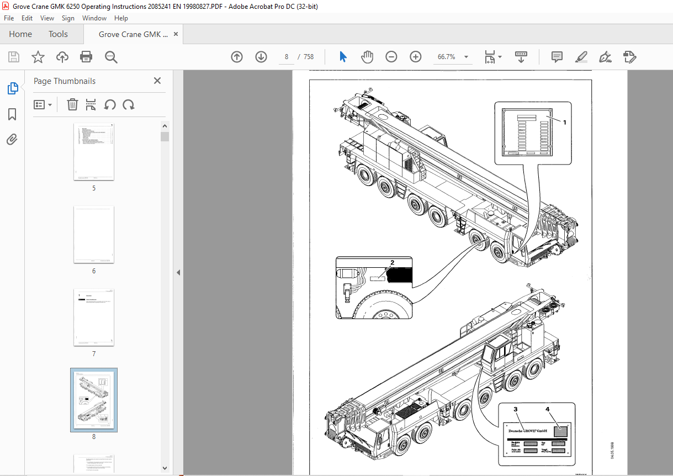Click the page number input field
This screenshot has height=476, width=673.
[286, 57]
